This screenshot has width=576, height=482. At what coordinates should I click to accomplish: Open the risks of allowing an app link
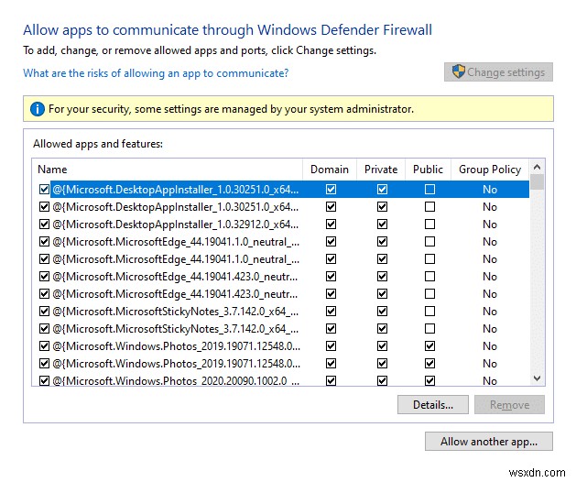pos(156,73)
